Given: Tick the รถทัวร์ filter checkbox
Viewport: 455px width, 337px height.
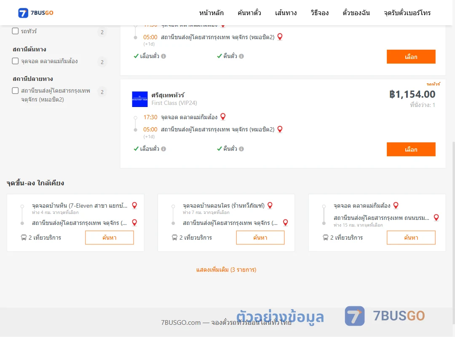Looking at the screenshot, I should tap(16, 31).
